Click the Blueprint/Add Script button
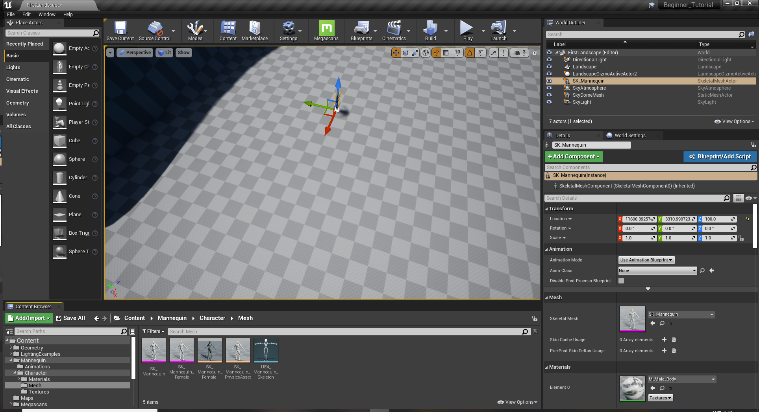 coord(720,156)
